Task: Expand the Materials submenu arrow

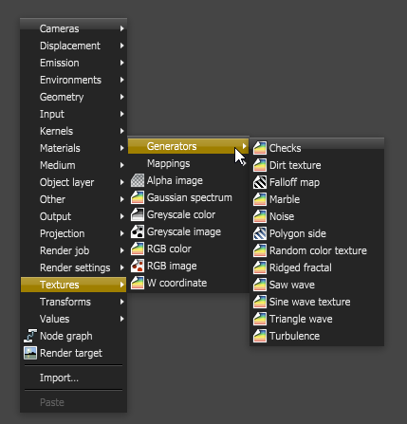Action: 121,148
